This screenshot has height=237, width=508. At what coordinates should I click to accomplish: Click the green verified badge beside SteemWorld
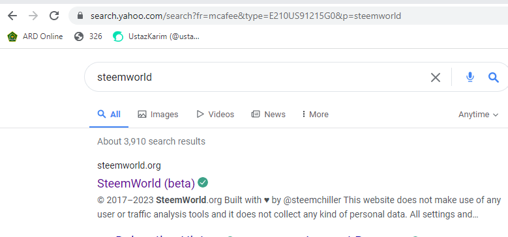203,182
